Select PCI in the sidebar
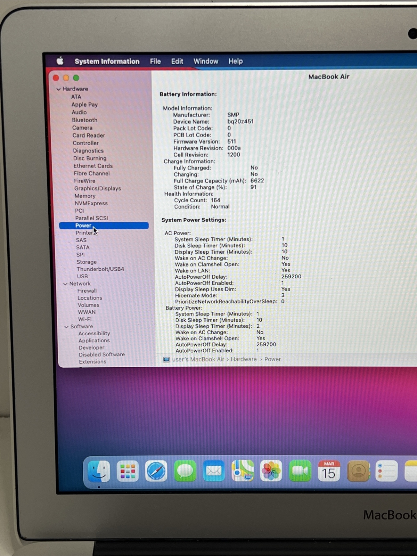417x556 pixels. click(x=79, y=211)
